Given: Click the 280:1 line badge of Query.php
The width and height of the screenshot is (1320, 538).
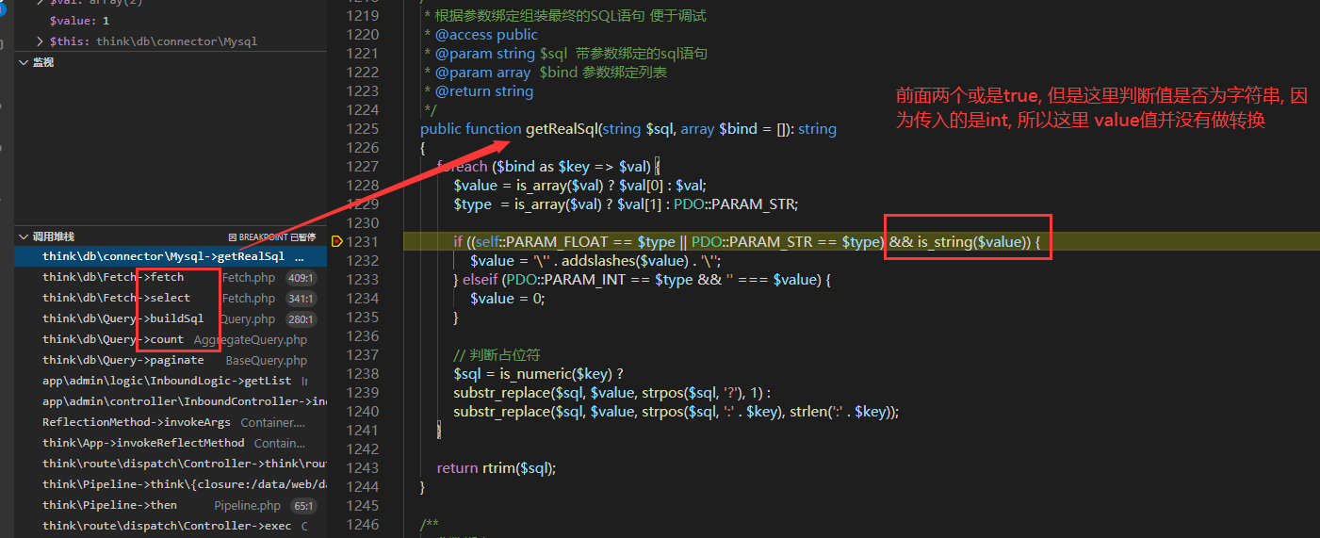Looking at the screenshot, I should pos(301,319).
